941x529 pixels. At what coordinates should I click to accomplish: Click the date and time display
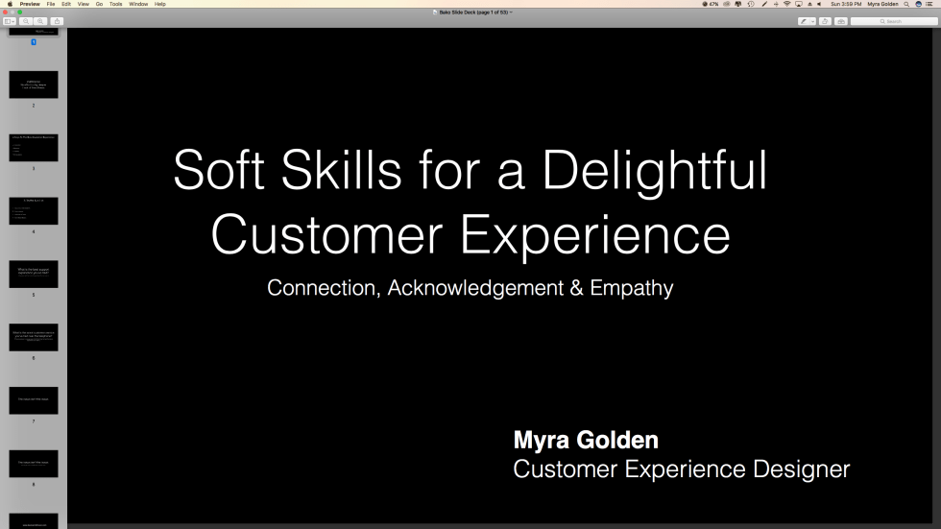(846, 4)
